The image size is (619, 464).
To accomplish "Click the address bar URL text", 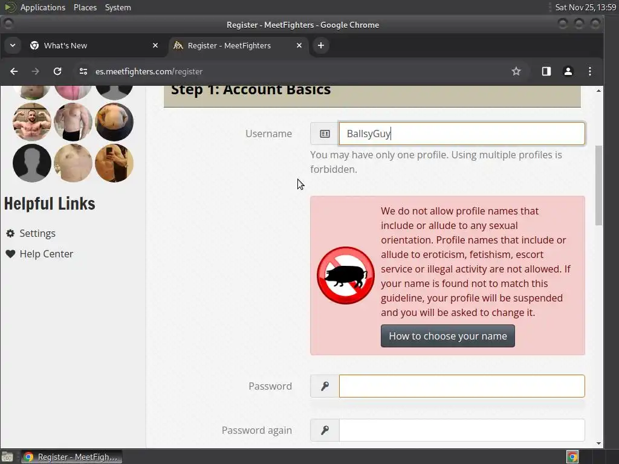I will click(149, 71).
